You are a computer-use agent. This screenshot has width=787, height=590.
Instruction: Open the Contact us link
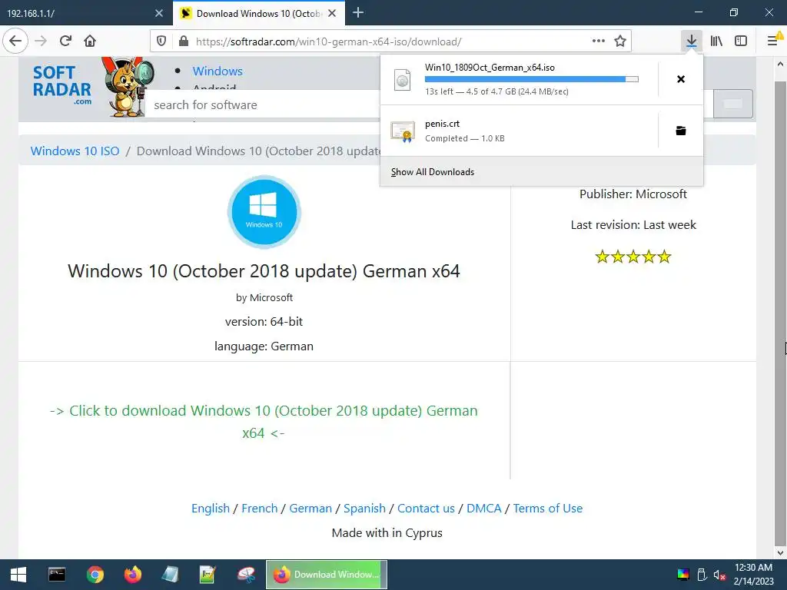pyautogui.click(x=426, y=509)
